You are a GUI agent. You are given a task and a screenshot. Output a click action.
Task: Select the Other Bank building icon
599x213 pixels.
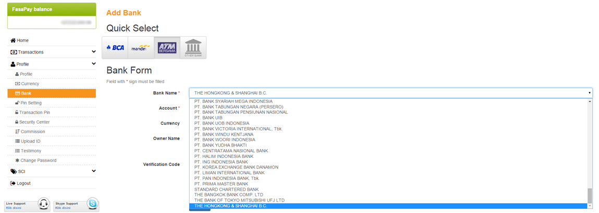(x=193, y=48)
